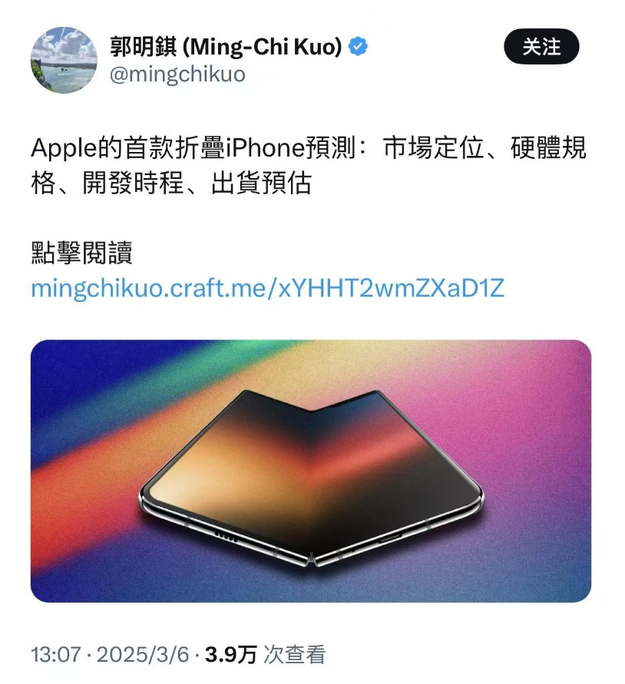Click the blue verified badge

(358, 47)
